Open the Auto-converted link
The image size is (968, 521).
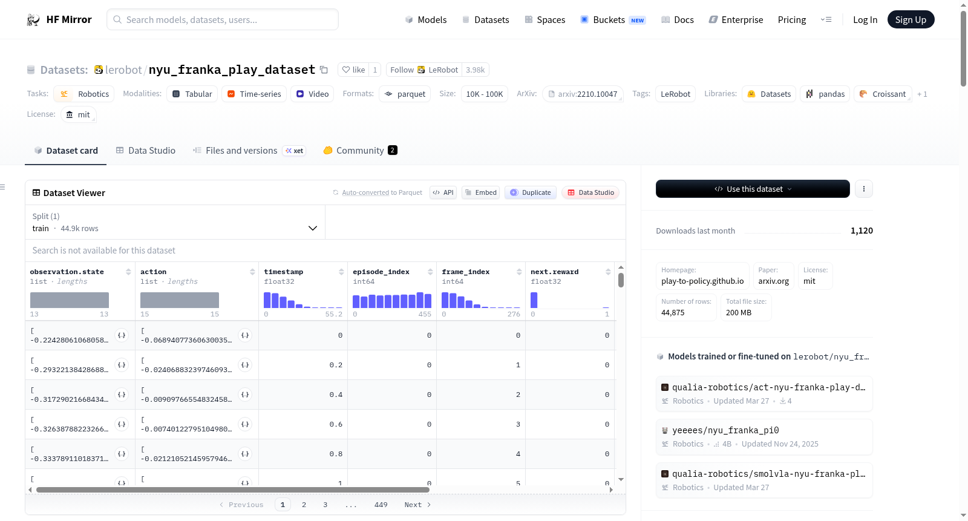coord(365,192)
